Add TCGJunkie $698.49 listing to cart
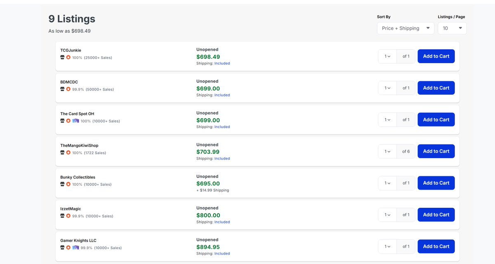This screenshot has width=495, height=264. coord(436,56)
